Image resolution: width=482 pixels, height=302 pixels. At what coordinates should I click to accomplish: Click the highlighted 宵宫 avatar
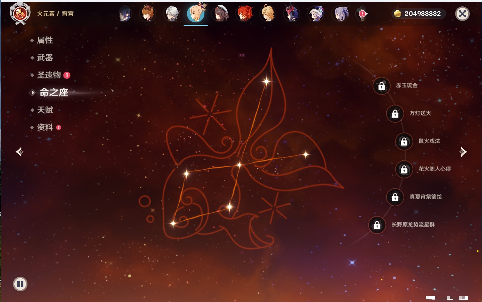click(196, 13)
